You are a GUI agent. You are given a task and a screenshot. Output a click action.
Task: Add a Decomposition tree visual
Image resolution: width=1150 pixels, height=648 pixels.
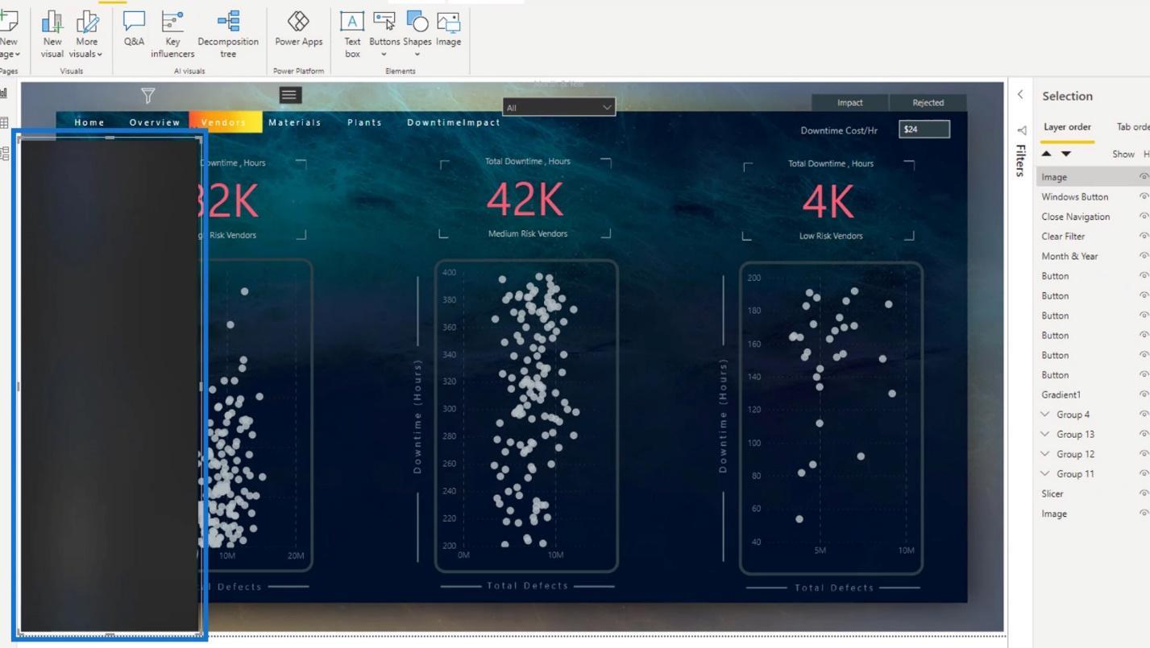tap(228, 35)
